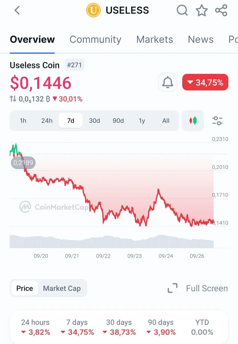Expand chart to Full Screen
This screenshot has width=238, height=344.
point(198,288)
